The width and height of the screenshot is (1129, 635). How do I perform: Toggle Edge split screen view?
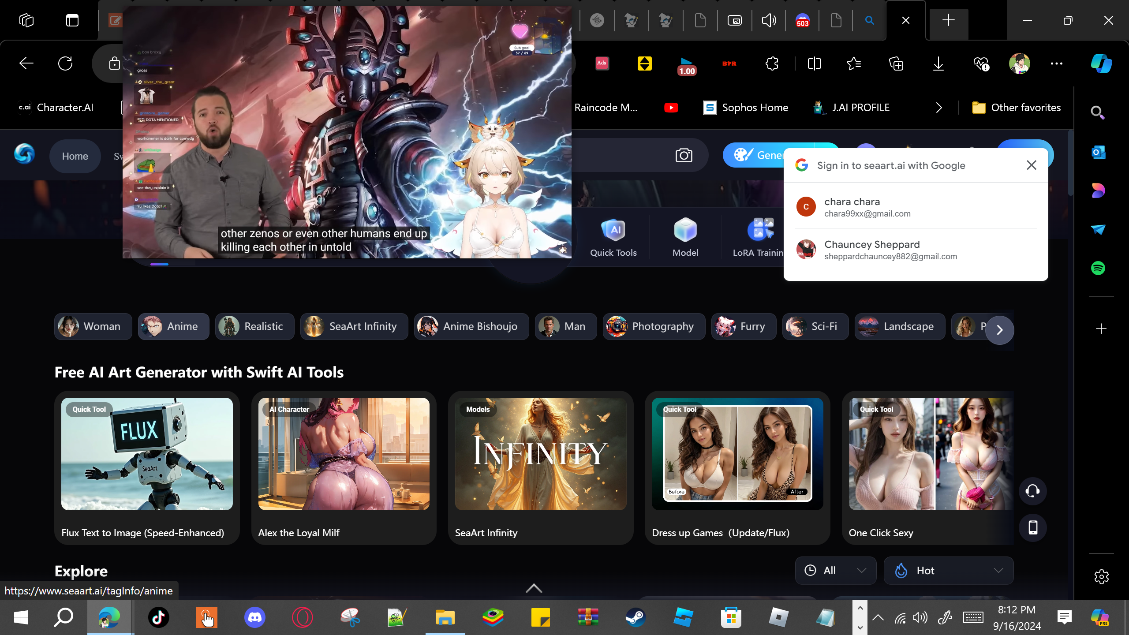[x=814, y=63]
